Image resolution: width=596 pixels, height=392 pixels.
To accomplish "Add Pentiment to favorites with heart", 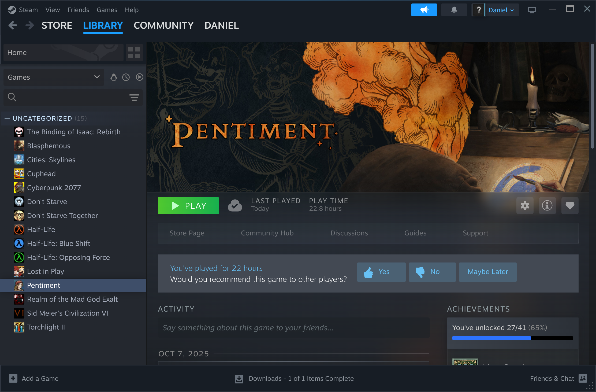I will pos(570,206).
